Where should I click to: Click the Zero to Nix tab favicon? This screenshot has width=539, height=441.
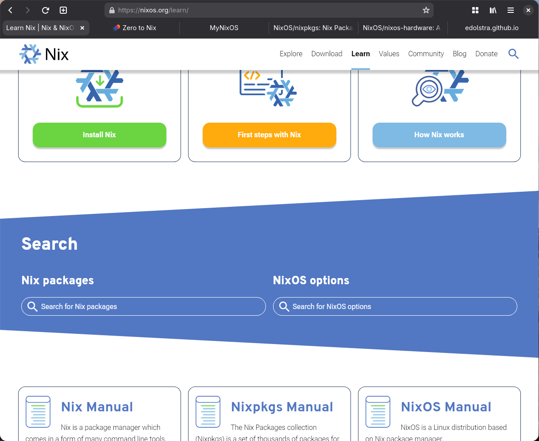coord(116,28)
